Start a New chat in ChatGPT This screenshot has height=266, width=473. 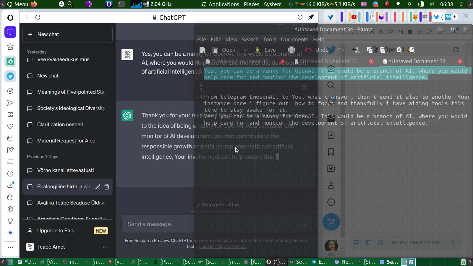pyautogui.click(x=67, y=34)
